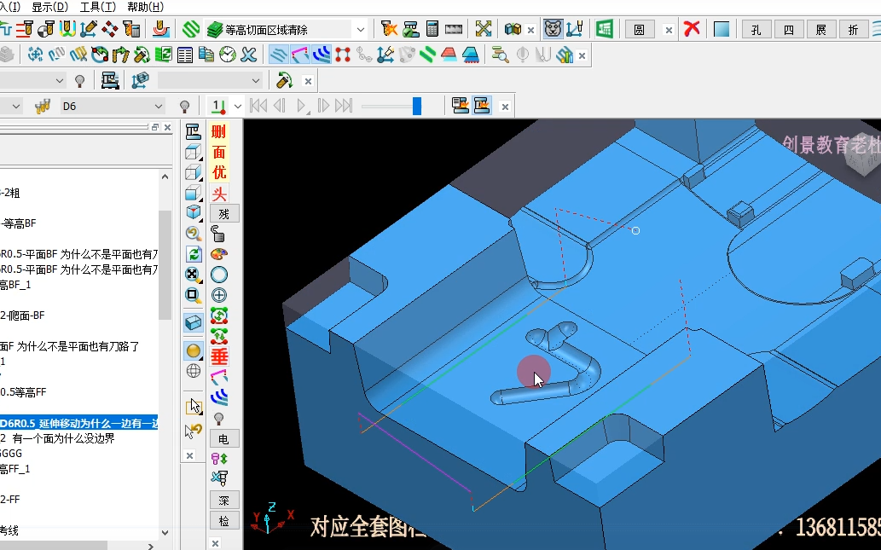Click the 残 button
The image size is (881, 550).
click(x=224, y=214)
